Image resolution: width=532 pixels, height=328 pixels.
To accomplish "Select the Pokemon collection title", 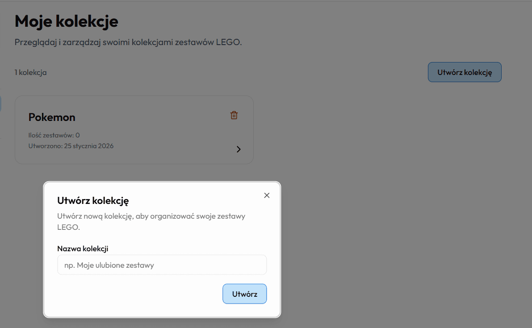I will coord(52,117).
